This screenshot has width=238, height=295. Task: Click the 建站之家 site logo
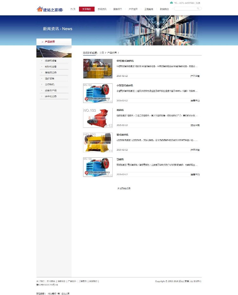tap(50, 9)
